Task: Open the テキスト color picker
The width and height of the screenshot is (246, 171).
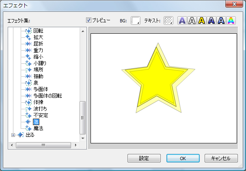Action: pos(168,21)
